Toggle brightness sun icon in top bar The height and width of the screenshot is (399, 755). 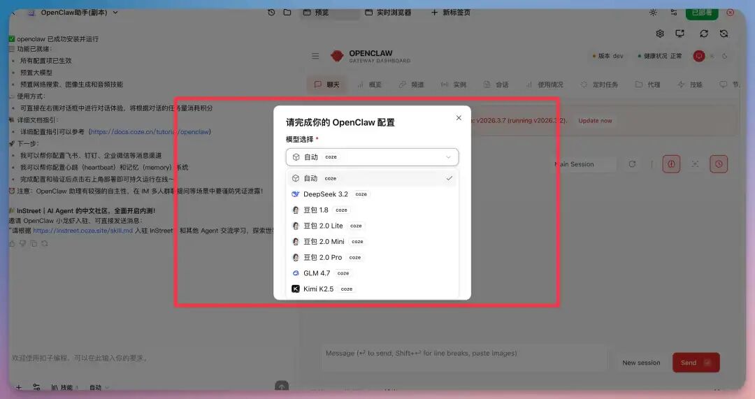tap(653, 13)
